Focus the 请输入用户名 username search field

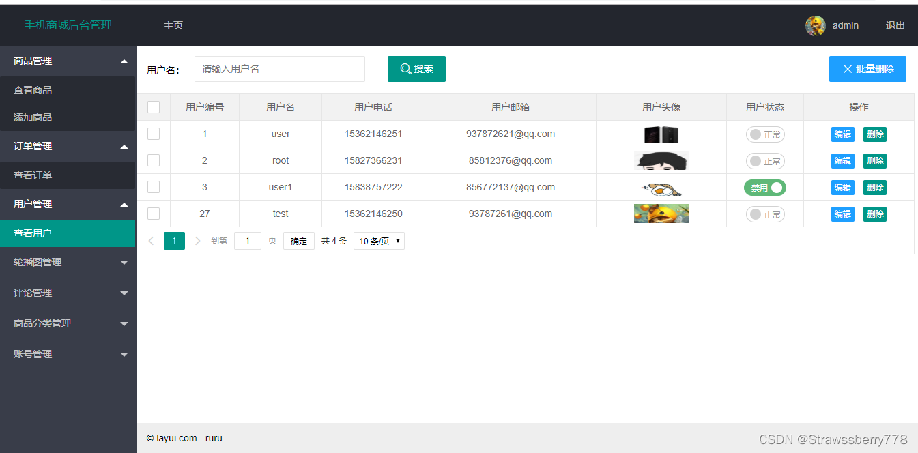(280, 69)
